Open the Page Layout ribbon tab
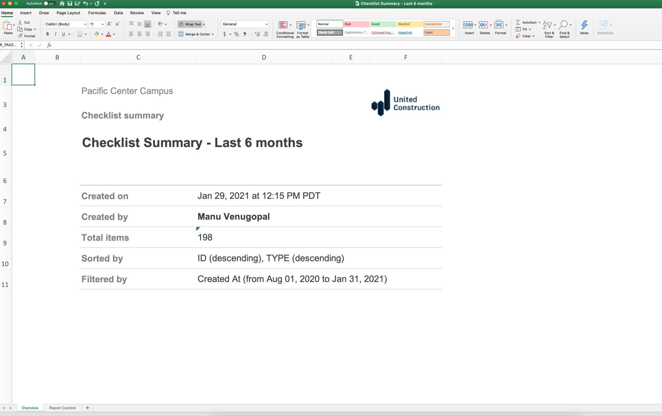Screen dimensions: 662x416 click(68, 13)
